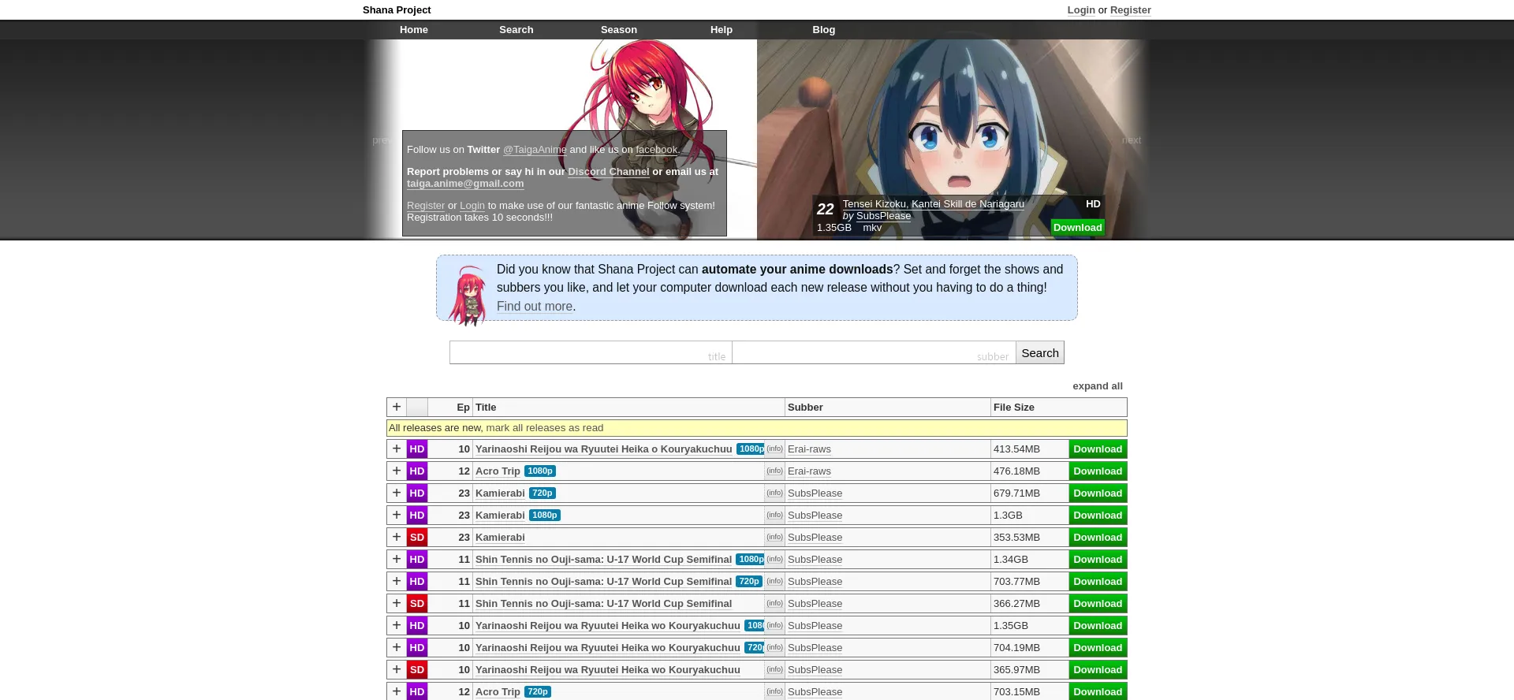Image resolution: width=1514 pixels, height=700 pixels.
Task: Expand the Shin Tennis 1080p 1.34GB row
Action: point(397,559)
